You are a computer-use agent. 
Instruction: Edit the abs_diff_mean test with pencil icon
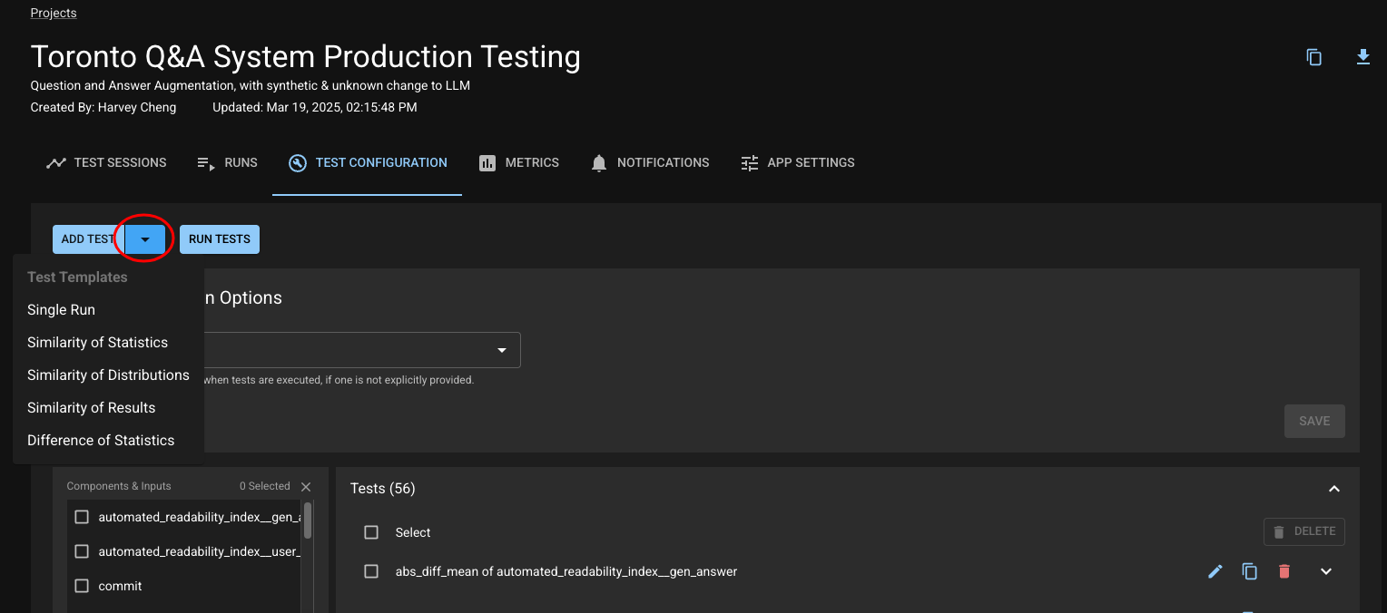1215,571
